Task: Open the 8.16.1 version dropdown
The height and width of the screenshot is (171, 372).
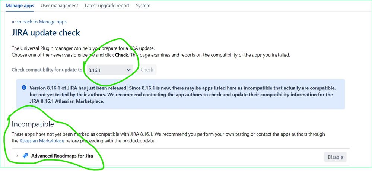Action: pyautogui.click(x=109, y=70)
